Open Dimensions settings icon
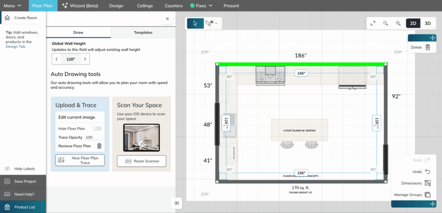This screenshot has width=442, height=213. [428, 183]
